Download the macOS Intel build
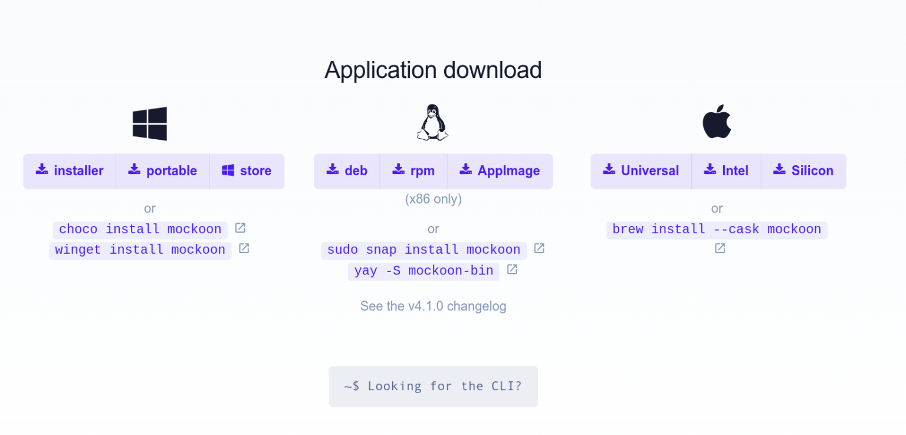Viewport: 906px width, 435px height. pyautogui.click(x=727, y=171)
